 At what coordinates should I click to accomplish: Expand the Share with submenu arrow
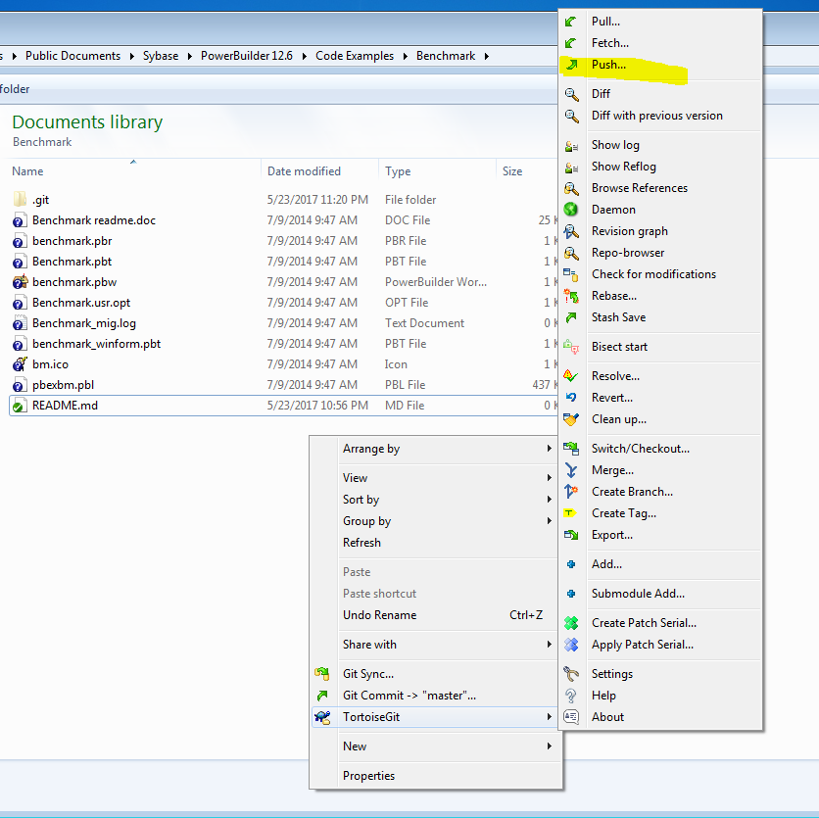(549, 644)
